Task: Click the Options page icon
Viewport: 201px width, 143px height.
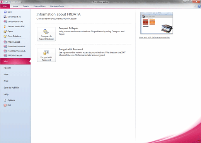Action: coord(5,100)
